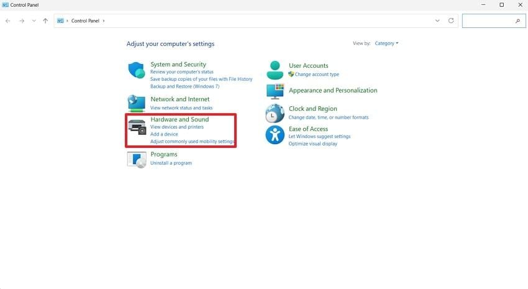Screen dimensions: 528x289
Task: Open the View by Category dropdown
Action: (386, 43)
